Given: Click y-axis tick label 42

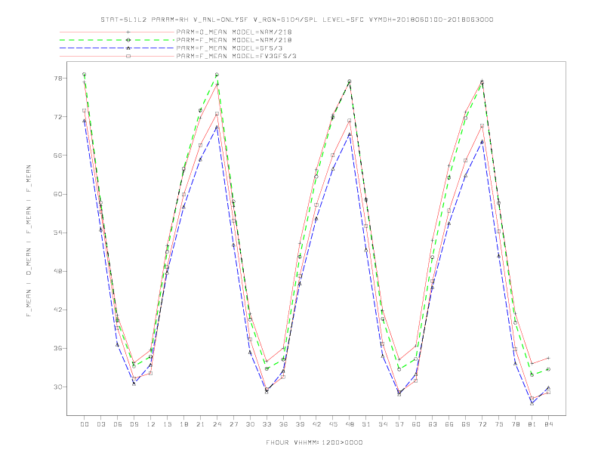Looking at the screenshot, I should pyautogui.click(x=58, y=310).
